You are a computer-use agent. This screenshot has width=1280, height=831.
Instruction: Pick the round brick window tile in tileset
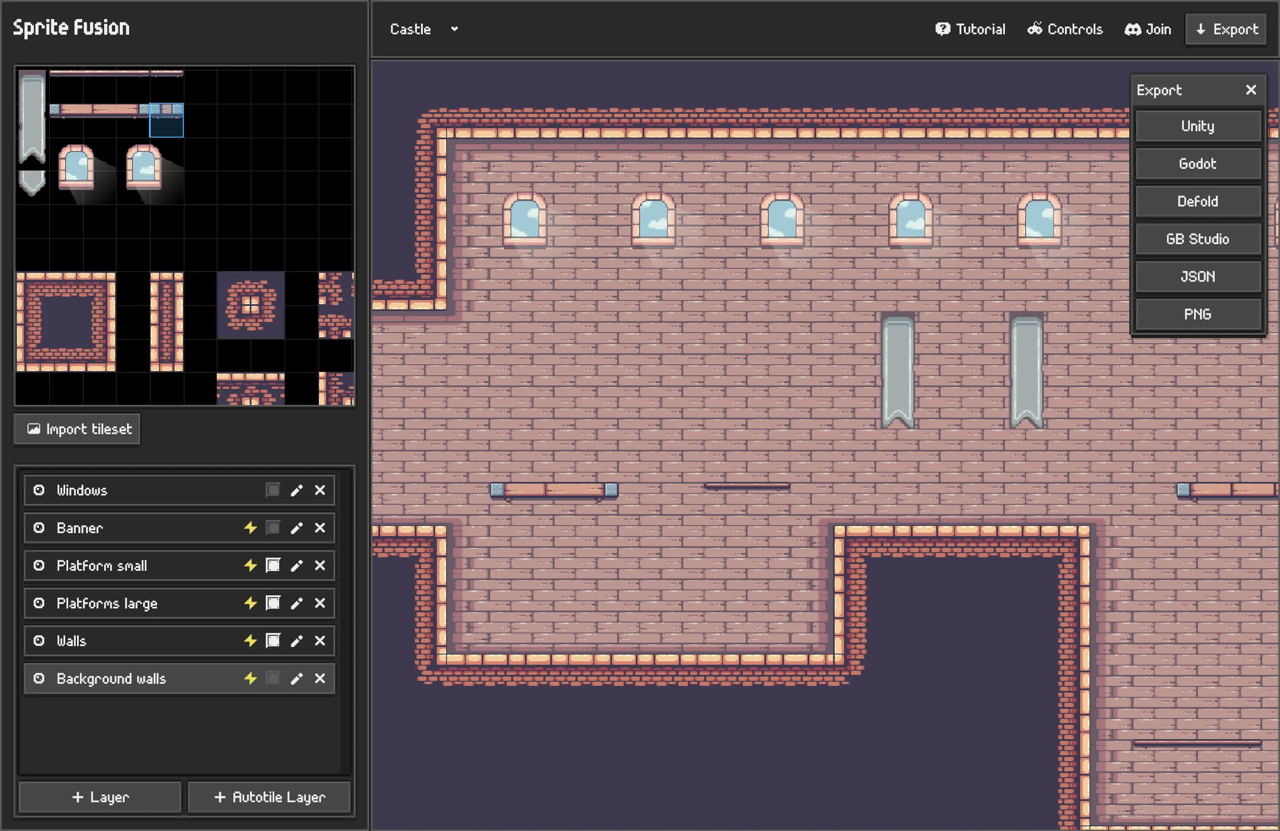pyautogui.click(x=251, y=305)
